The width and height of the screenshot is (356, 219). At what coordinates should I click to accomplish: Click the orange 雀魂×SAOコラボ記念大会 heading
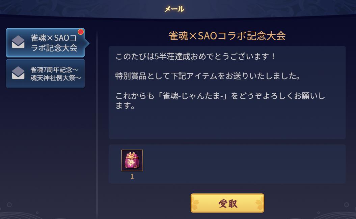[x=227, y=36]
